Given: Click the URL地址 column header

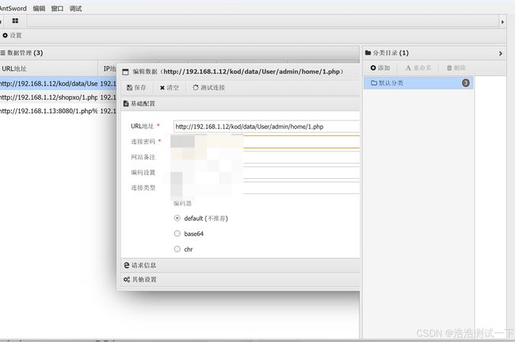Looking at the screenshot, I should [48, 69].
